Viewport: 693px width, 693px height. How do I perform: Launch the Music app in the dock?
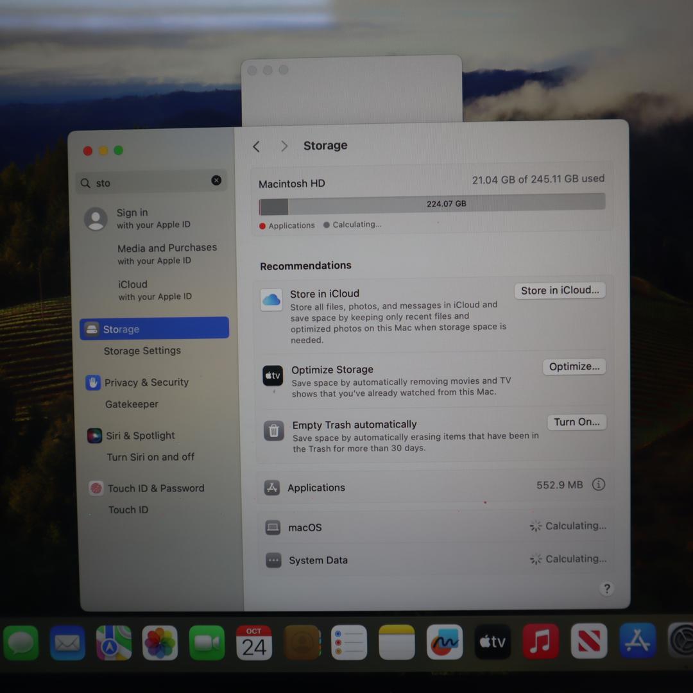coord(540,642)
